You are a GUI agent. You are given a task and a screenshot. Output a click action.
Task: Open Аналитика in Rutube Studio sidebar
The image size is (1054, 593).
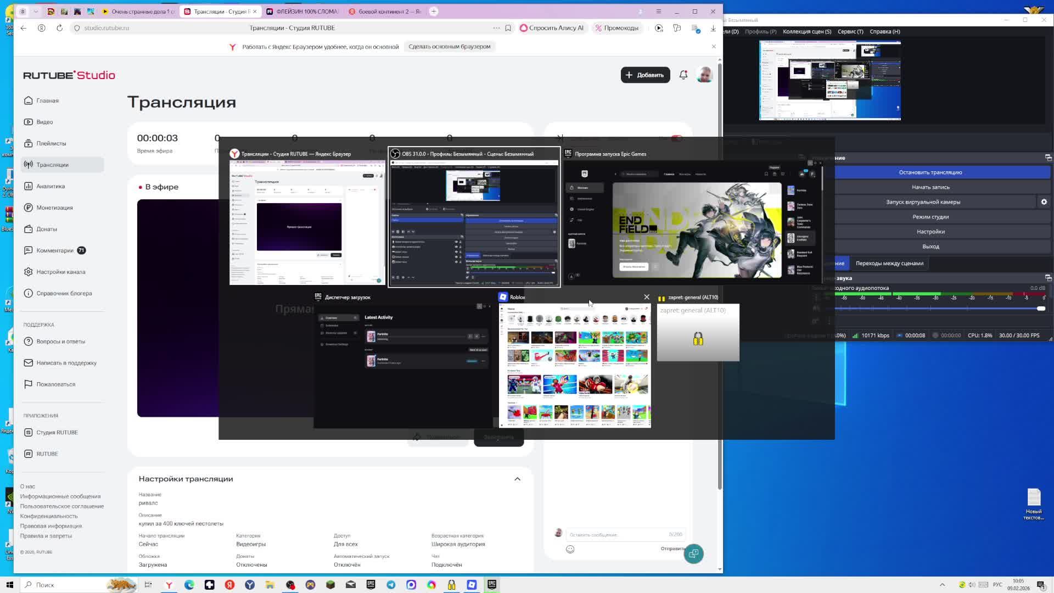click(51, 186)
